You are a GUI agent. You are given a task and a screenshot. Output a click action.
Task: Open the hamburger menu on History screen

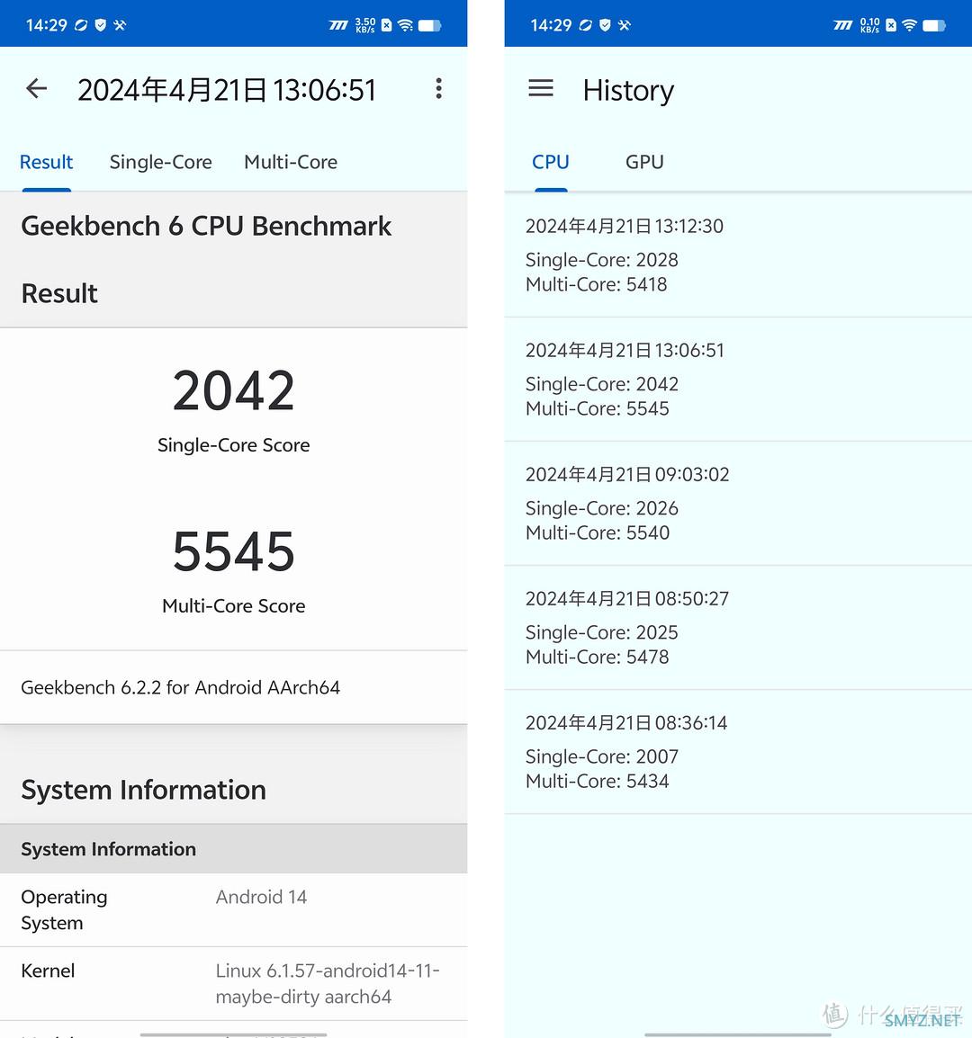[541, 88]
